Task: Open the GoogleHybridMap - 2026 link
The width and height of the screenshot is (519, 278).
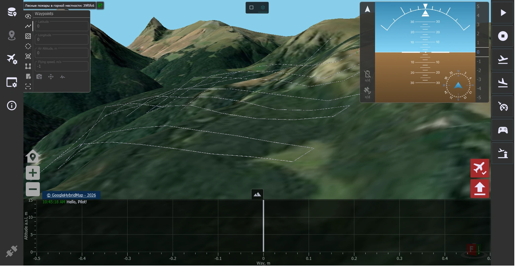Action: pos(71,195)
